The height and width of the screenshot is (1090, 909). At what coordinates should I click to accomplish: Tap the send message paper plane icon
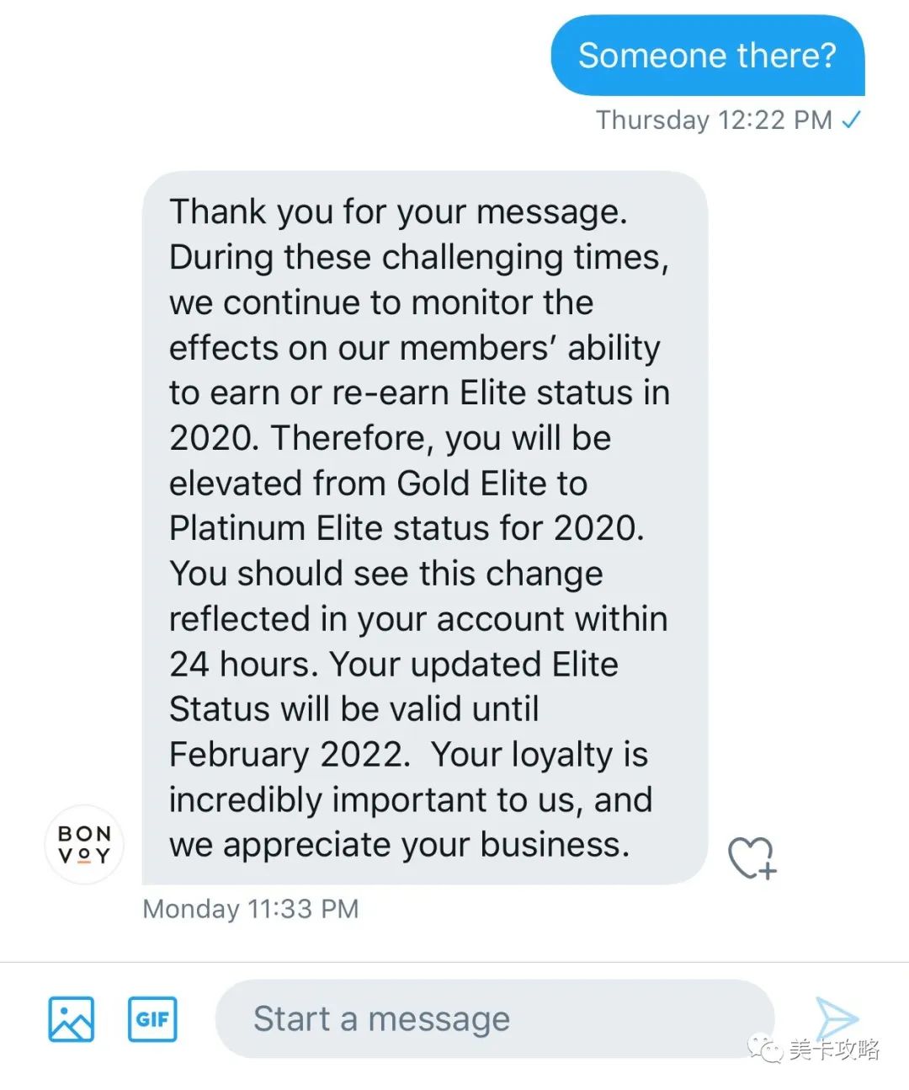pyautogui.click(x=836, y=1018)
